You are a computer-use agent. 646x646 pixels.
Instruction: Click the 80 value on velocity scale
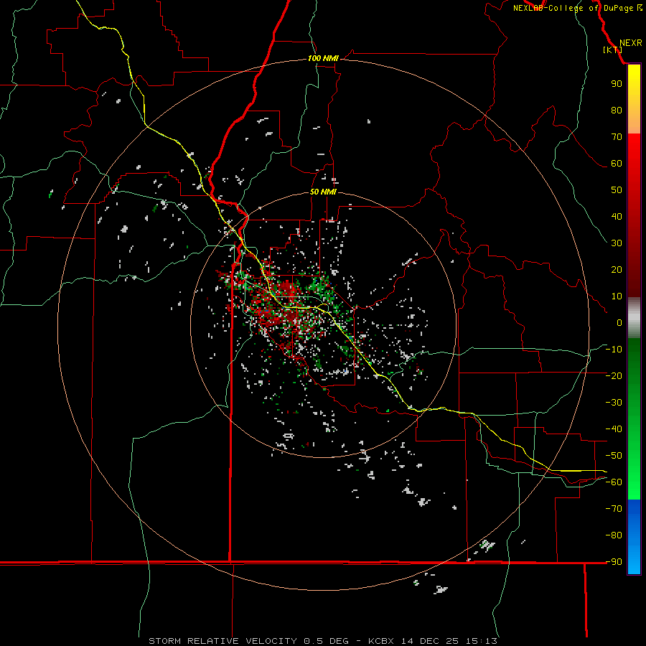(x=617, y=110)
